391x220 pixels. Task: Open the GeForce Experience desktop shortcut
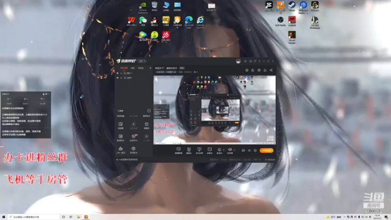click(x=143, y=7)
